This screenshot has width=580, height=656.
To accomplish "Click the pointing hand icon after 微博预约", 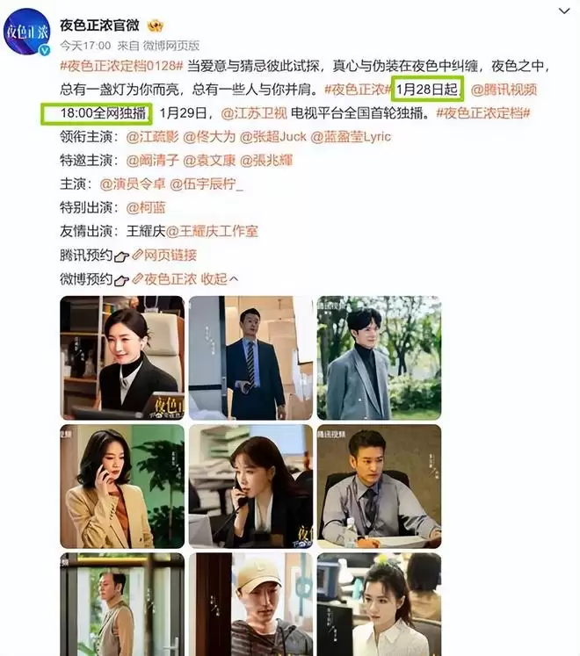I will point(121,280).
